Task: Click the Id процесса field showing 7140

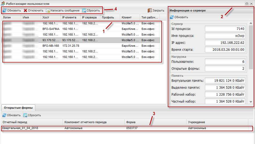Action: pyautogui.click(x=225, y=29)
